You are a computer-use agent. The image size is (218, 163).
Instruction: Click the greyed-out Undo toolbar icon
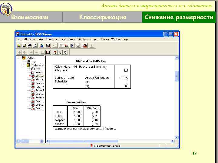pos(54,46)
